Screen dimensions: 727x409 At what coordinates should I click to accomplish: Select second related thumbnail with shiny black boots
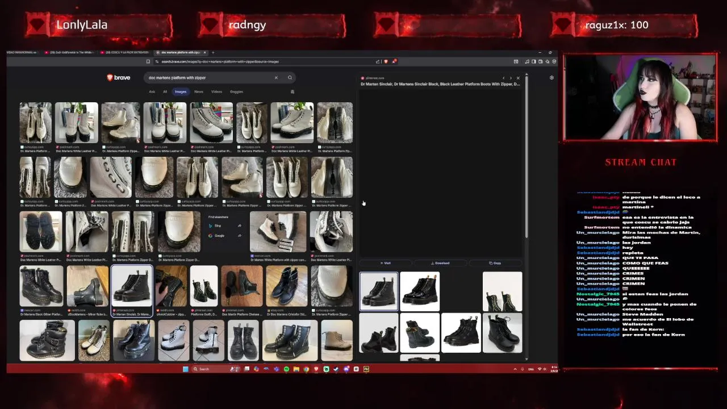coord(420,291)
